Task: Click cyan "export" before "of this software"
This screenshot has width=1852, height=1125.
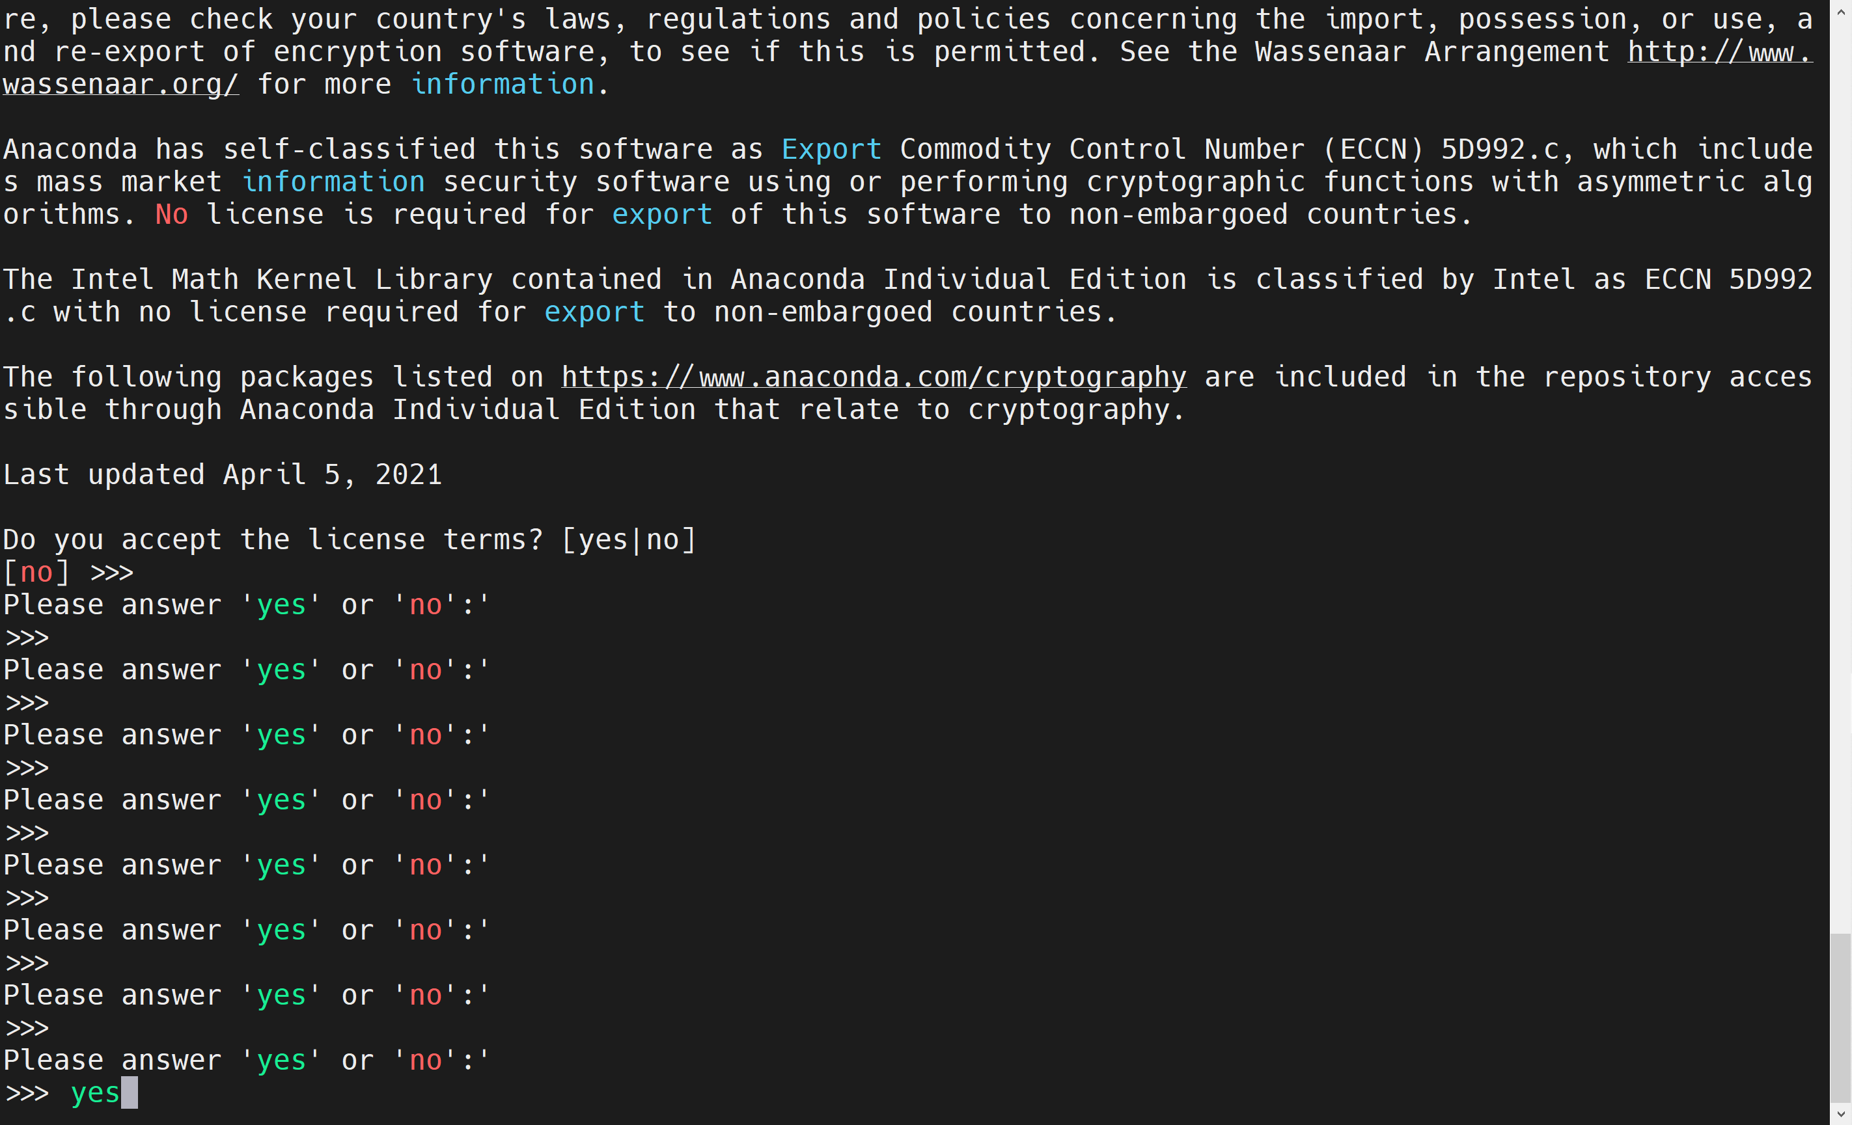Action: pos(661,215)
